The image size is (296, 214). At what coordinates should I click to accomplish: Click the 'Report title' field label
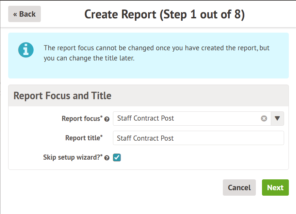pos(82,138)
